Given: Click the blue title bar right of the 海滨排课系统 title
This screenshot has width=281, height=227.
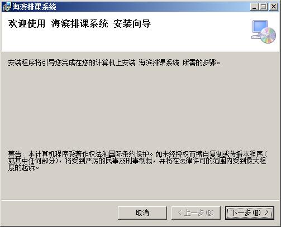Looking at the screenshot, I should pos(153,7).
